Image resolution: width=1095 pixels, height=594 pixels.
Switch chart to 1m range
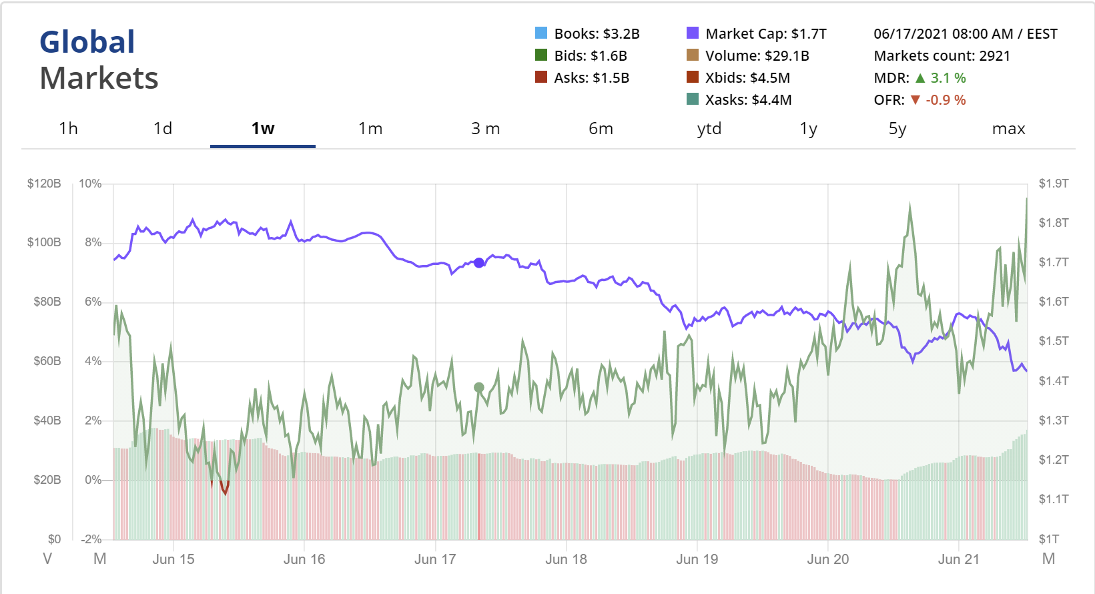point(370,129)
